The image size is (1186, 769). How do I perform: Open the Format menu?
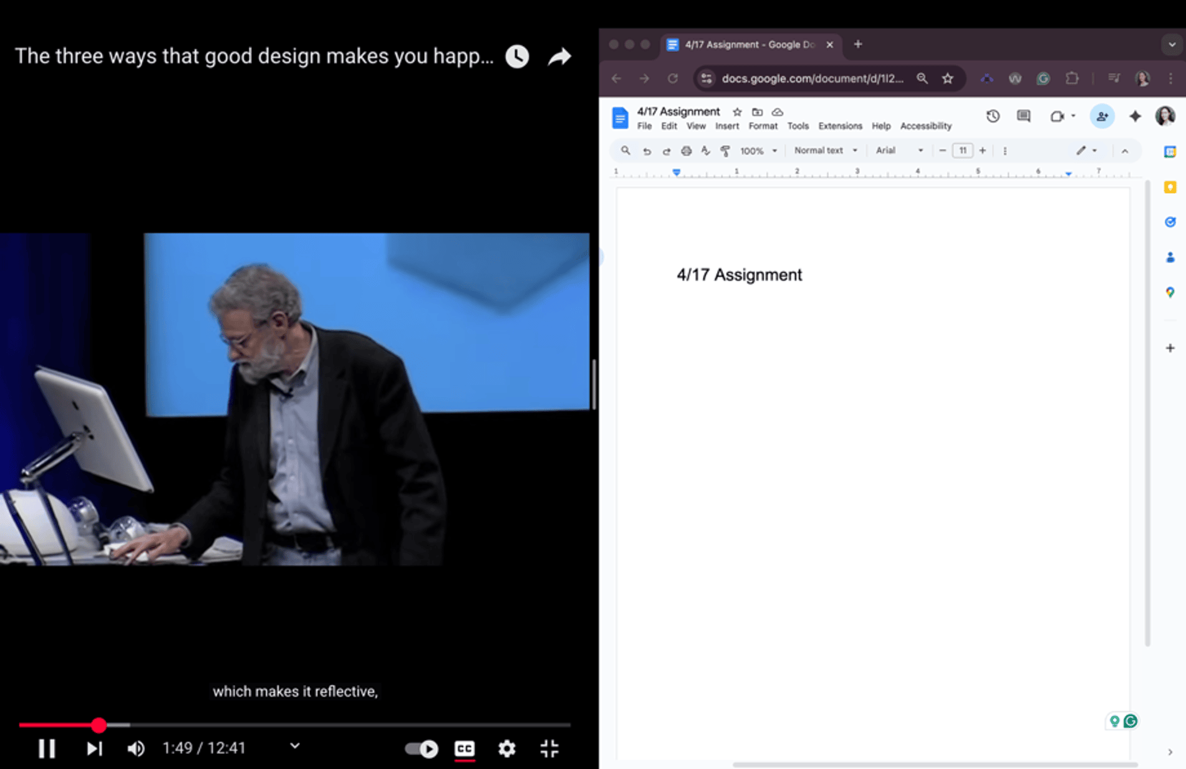click(763, 126)
